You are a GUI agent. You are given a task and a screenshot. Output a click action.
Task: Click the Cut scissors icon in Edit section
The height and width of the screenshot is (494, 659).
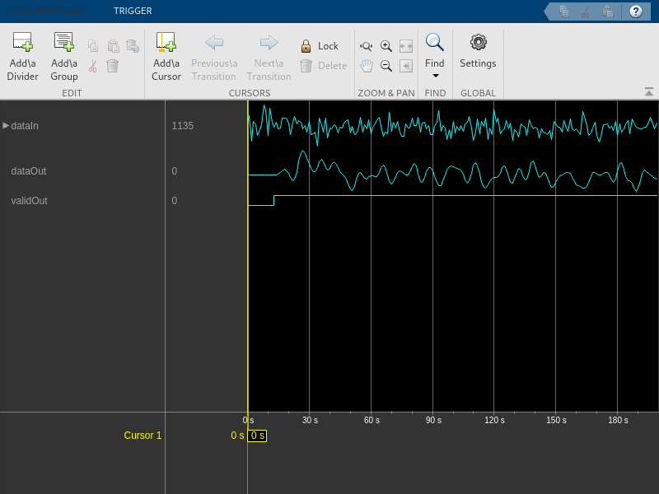[x=93, y=66]
